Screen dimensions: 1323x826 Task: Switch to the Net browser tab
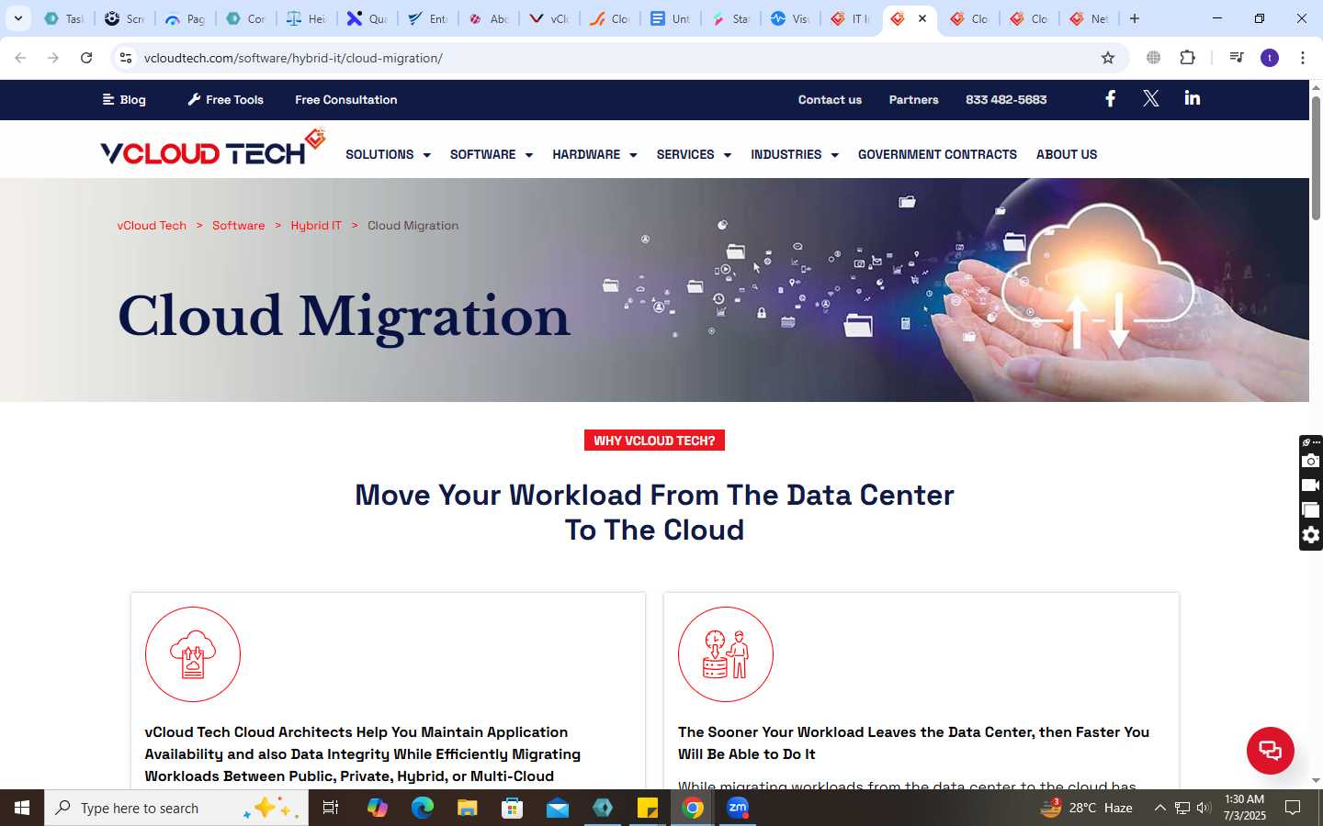tap(1089, 18)
